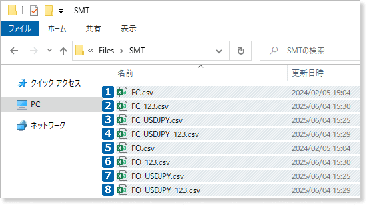Sort files by 更新日時 column header

point(308,73)
